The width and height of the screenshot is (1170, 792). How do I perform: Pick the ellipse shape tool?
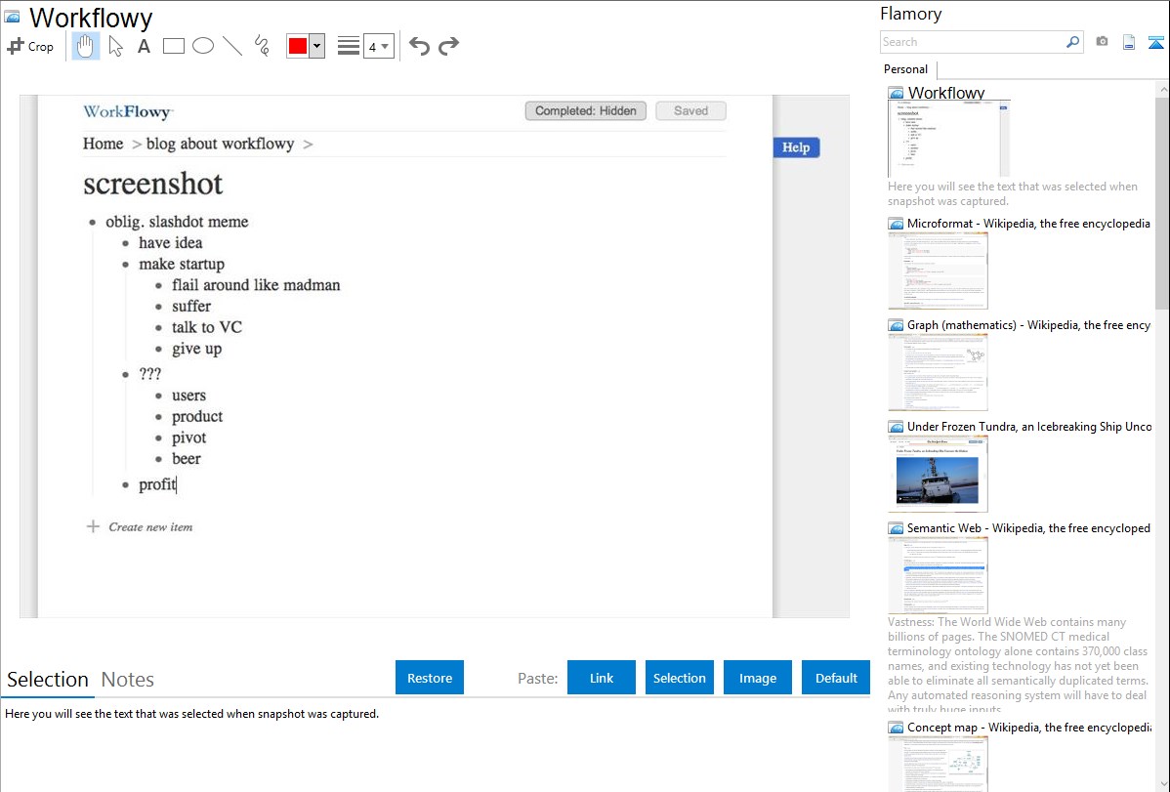[x=203, y=46]
